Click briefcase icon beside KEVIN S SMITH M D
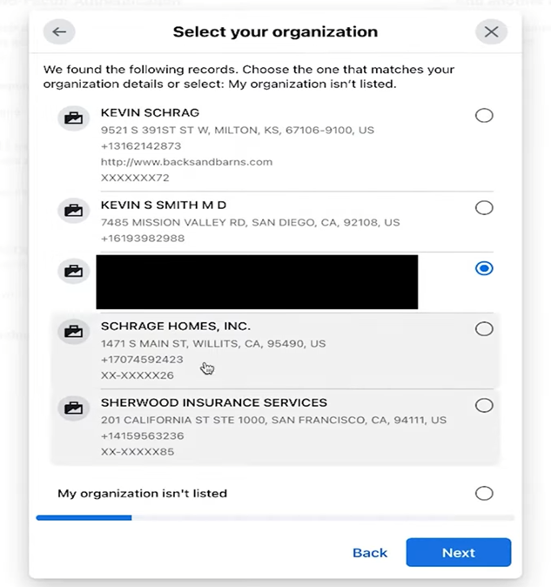 coord(73,211)
